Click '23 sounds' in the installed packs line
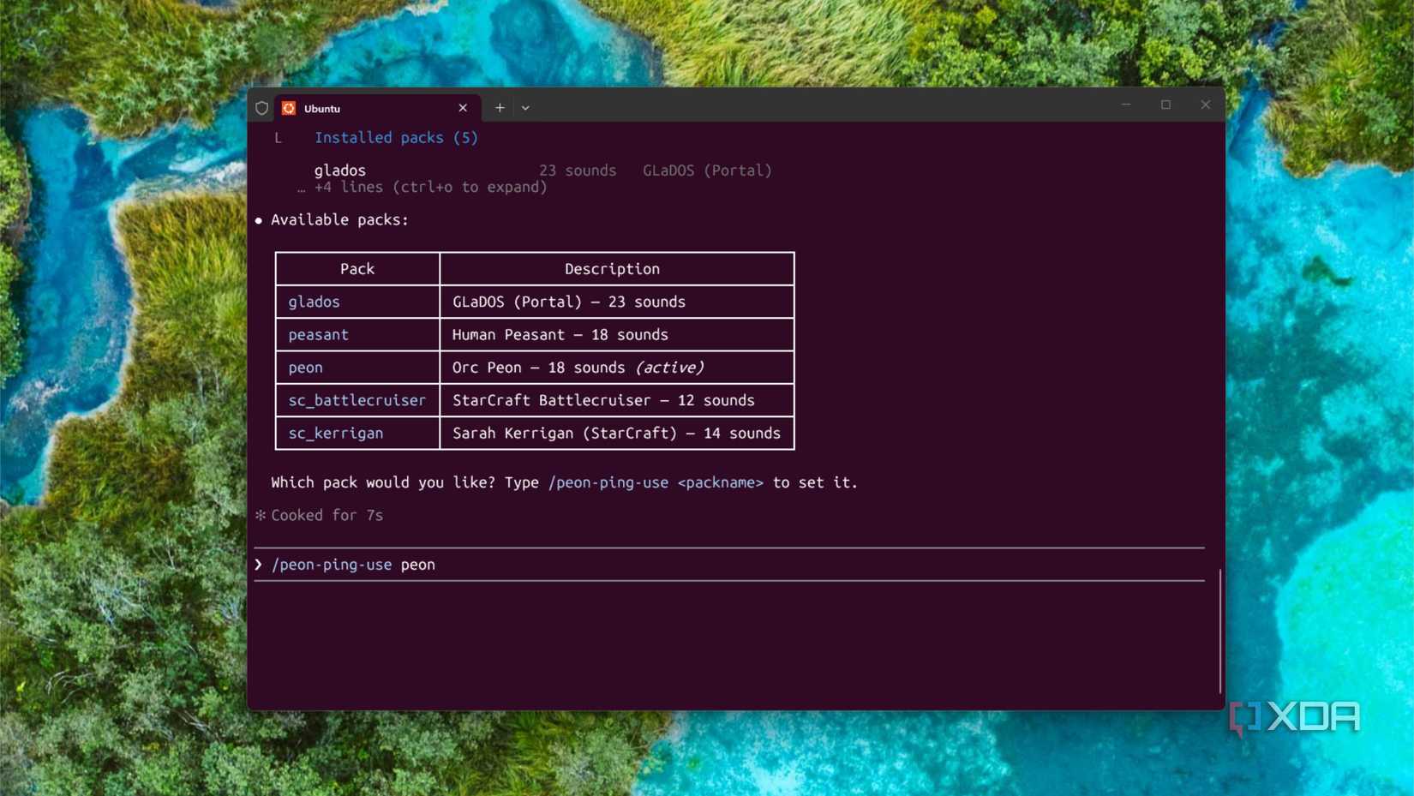 point(578,171)
